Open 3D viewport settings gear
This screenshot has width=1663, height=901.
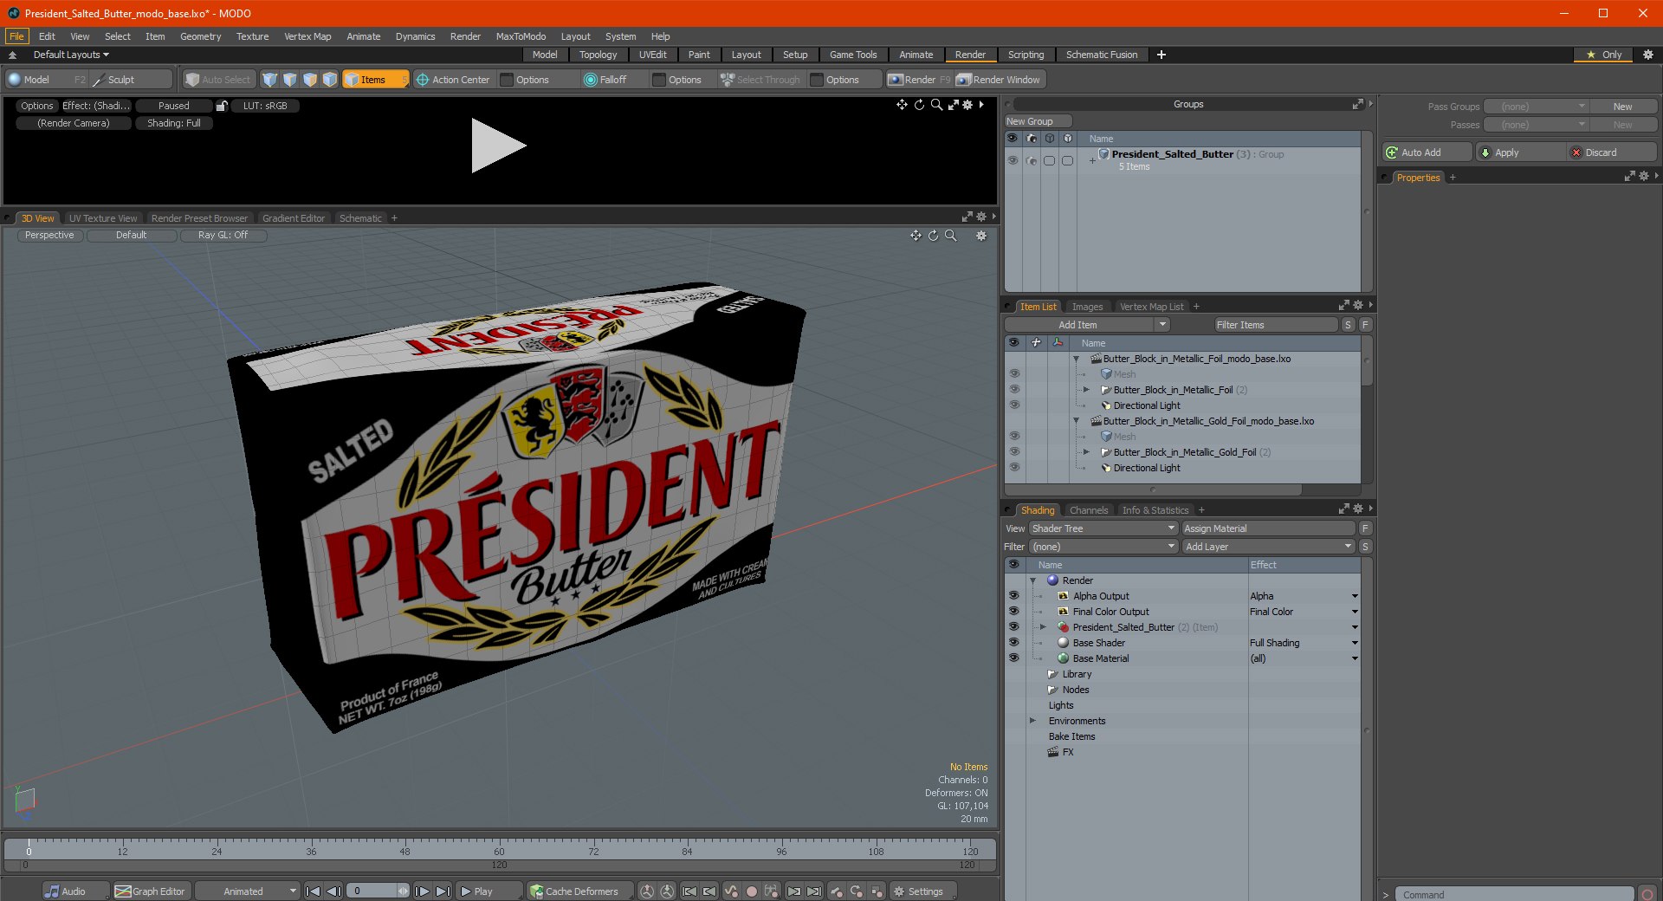point(981,236)
